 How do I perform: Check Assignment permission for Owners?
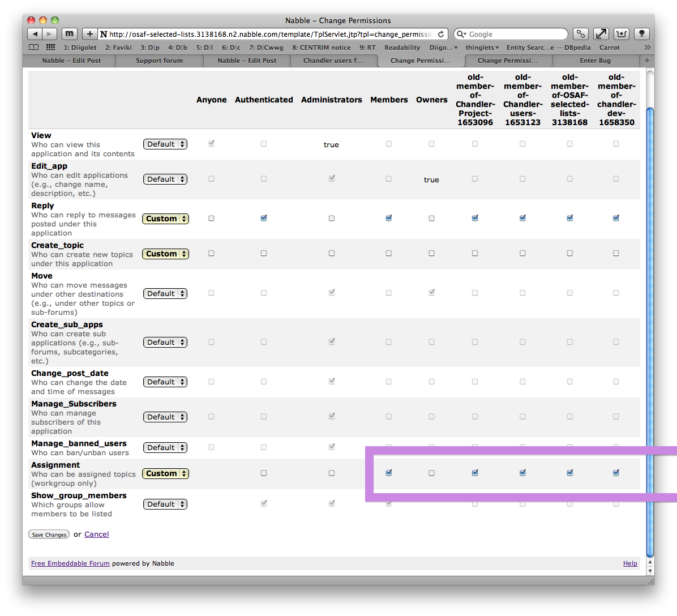(431, 473)
